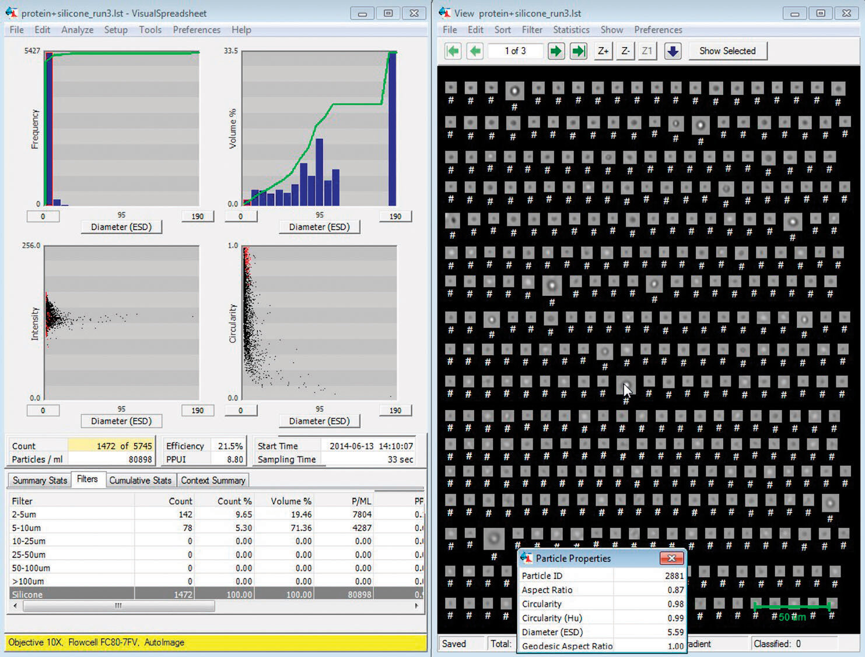Open the Analyze menu in VisualSpreadsheet
This screenshot has width=865, height=657.
pyautogui.click(x=77, y=30)
